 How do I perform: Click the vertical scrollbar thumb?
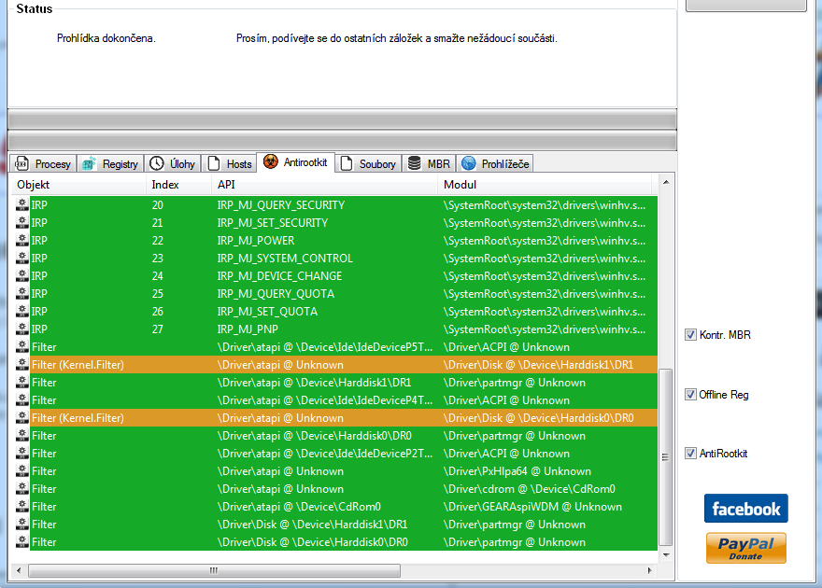click(x=666, y=457)
